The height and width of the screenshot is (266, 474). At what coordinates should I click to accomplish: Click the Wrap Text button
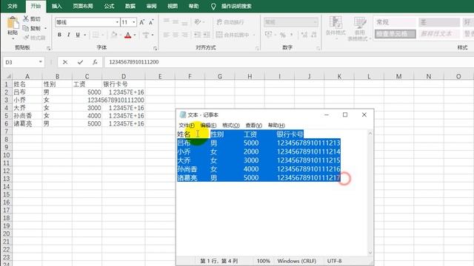230,22
